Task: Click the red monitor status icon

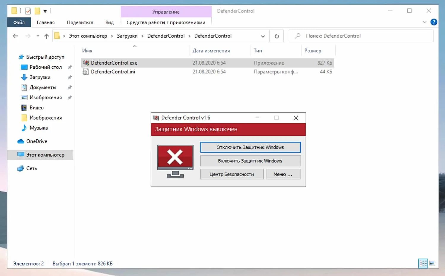Action: click(175, 161)
